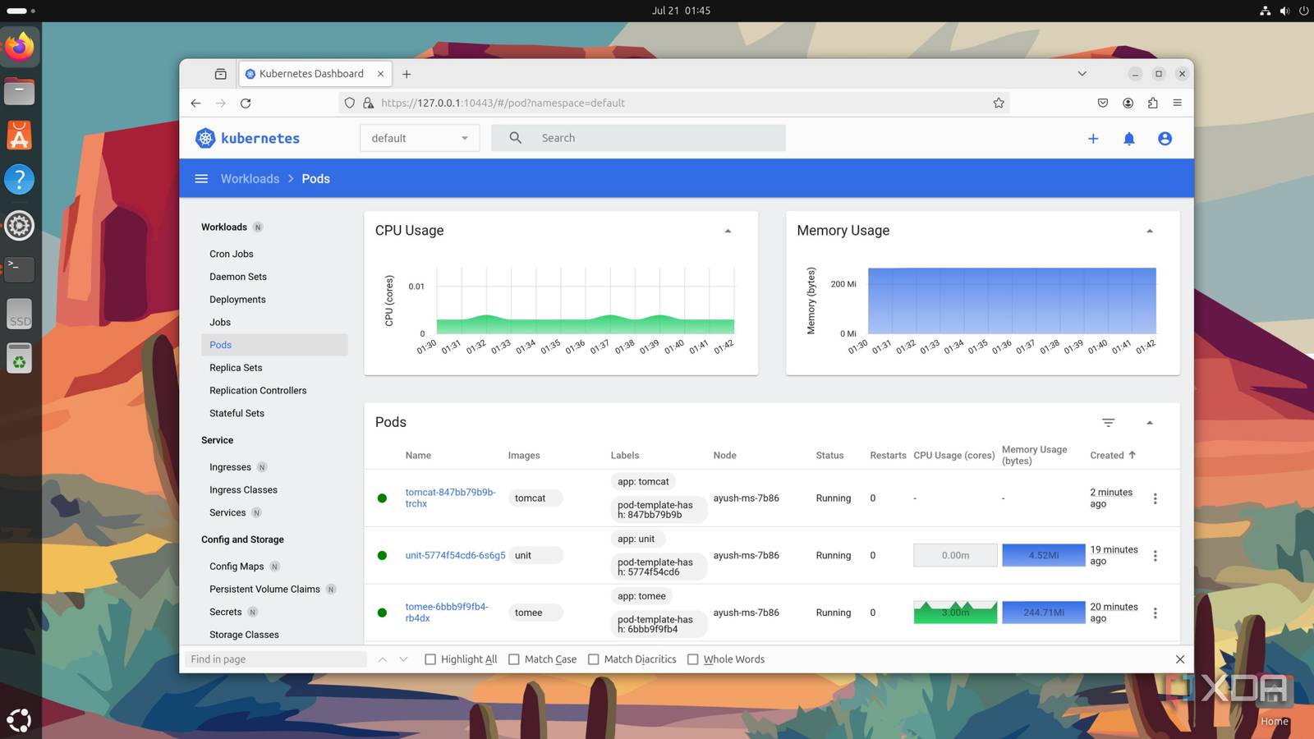1314x739 pixels.
Task: Click the search magnifier icon
Action: pos(515,138)
